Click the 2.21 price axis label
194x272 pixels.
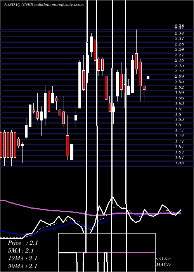179,55
